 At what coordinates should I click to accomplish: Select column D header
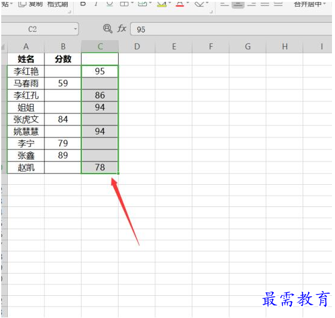[137, 46]
